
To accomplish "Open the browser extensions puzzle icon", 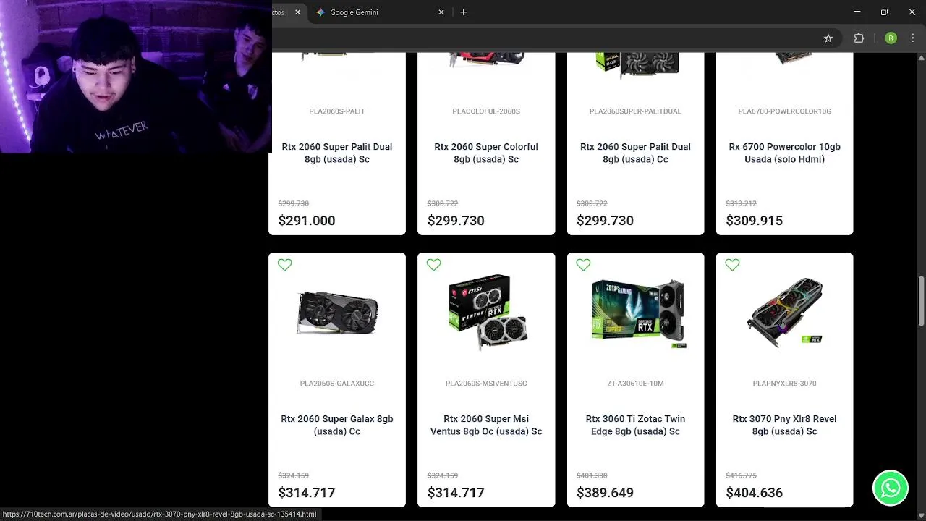I will point(859,38).
